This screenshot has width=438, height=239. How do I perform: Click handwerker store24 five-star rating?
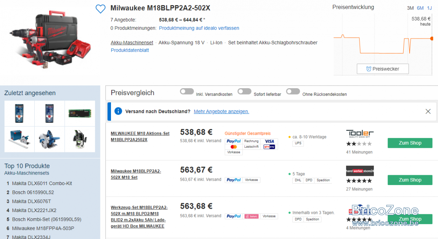[359, 181]
